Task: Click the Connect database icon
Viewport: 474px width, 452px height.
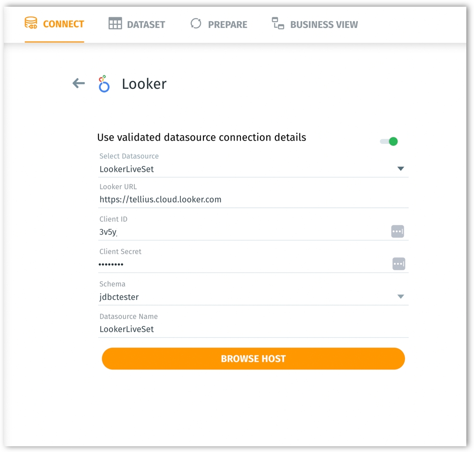Action: pos(31,23)
